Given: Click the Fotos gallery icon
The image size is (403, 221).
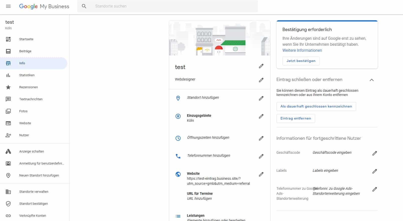Looking at the screenshot, I should (x=8, y=111).
